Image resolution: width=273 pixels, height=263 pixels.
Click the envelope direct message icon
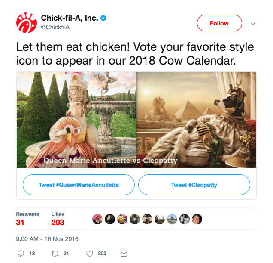pos(124,254)
